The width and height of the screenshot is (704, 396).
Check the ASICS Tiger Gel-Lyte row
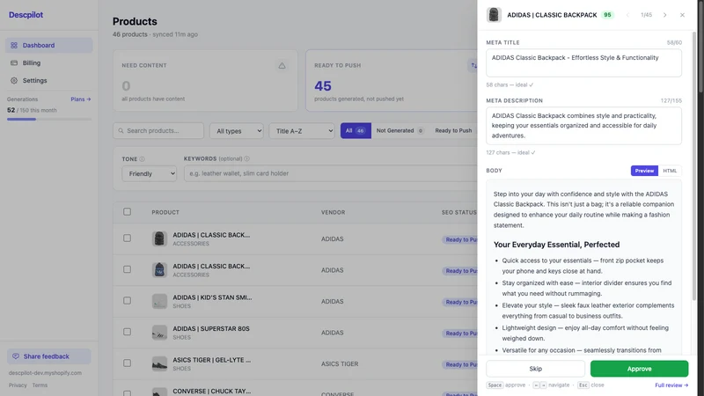[x=127, y=363]
